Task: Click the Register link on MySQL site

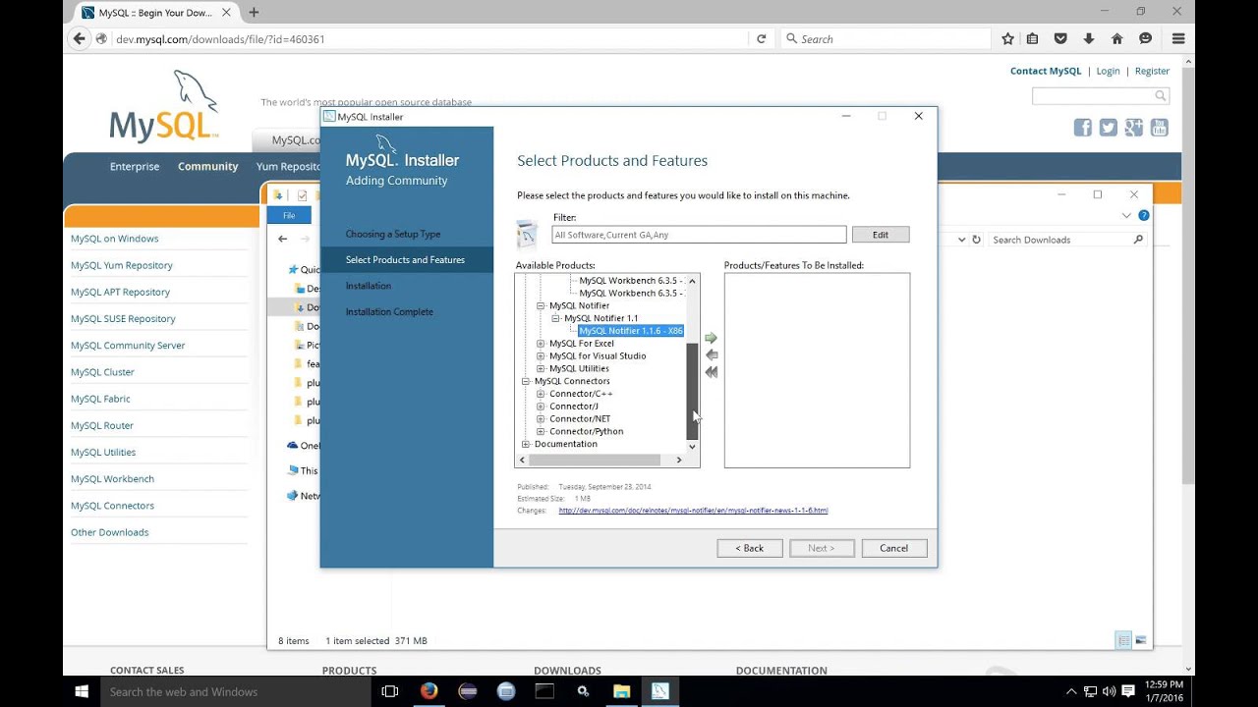Action: pyautogui.click(x=1153, y=71)
